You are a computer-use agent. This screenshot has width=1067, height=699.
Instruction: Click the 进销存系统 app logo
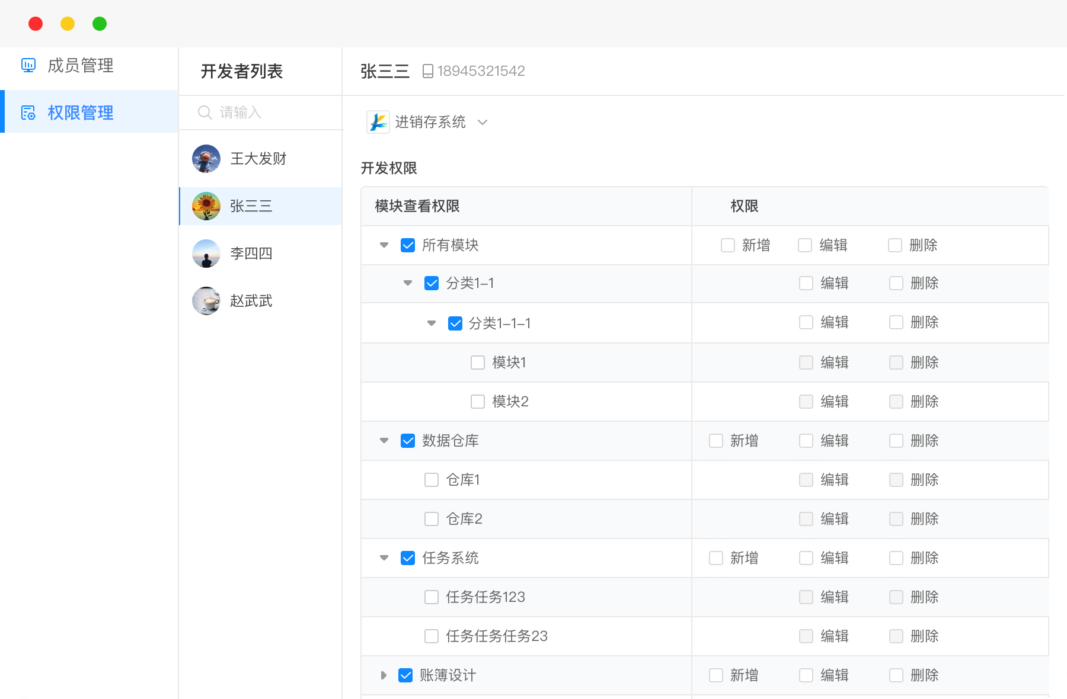point(378,122)
